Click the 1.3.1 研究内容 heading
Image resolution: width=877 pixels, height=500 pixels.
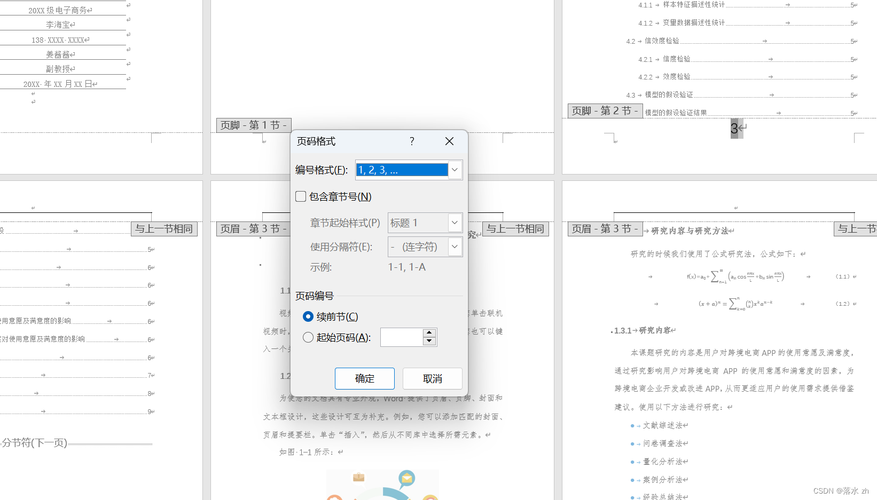click(x=642, y=330)
